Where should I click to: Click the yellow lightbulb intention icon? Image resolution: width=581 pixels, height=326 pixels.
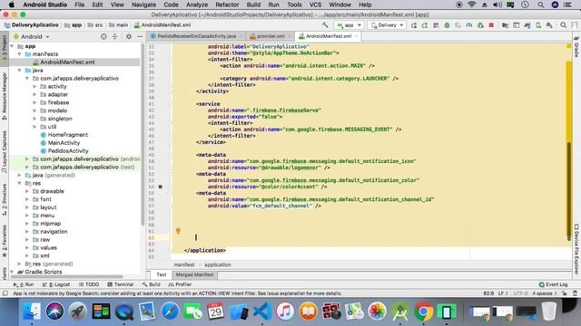pos(178,231)
